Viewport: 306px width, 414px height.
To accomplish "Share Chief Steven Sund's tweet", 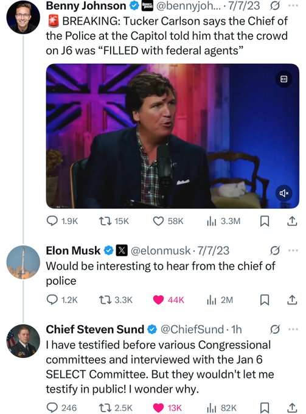I will coord(292,408).
